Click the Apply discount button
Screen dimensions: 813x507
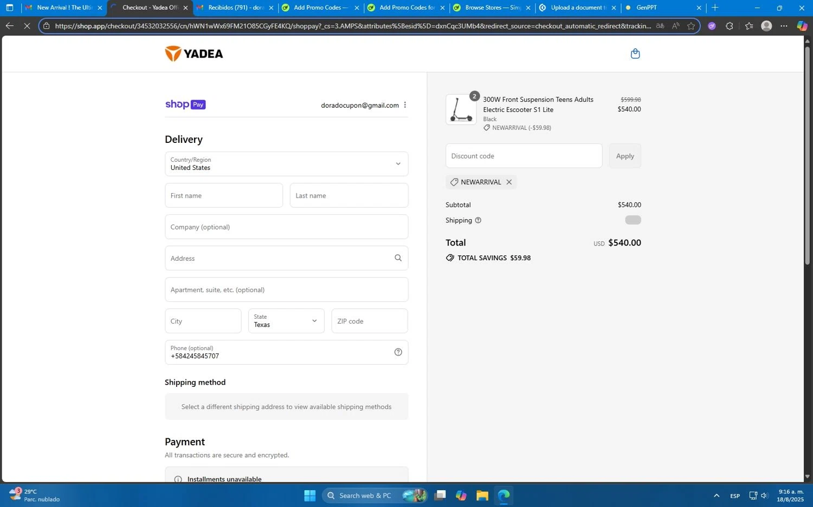(x=625, y=156)
